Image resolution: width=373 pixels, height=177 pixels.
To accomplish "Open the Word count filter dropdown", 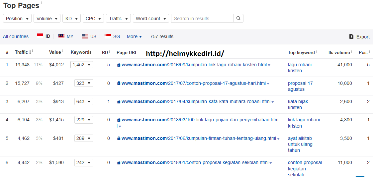I will click(151, 18).
